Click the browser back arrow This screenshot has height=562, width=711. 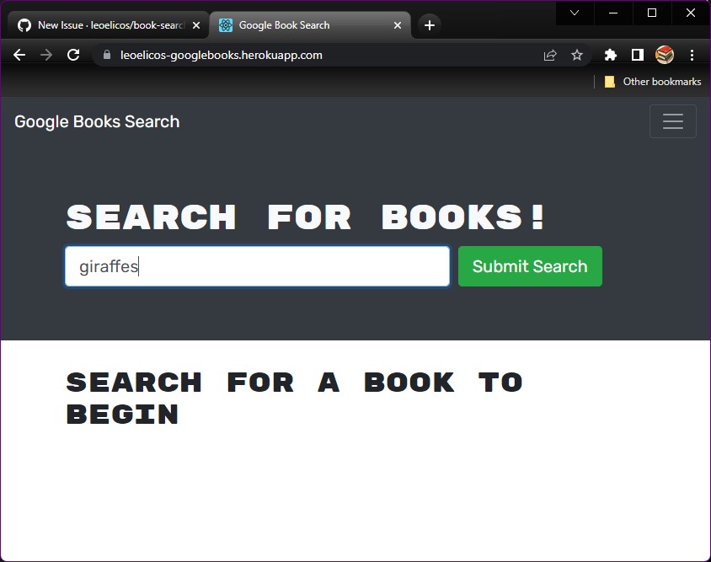click(19, 56)
